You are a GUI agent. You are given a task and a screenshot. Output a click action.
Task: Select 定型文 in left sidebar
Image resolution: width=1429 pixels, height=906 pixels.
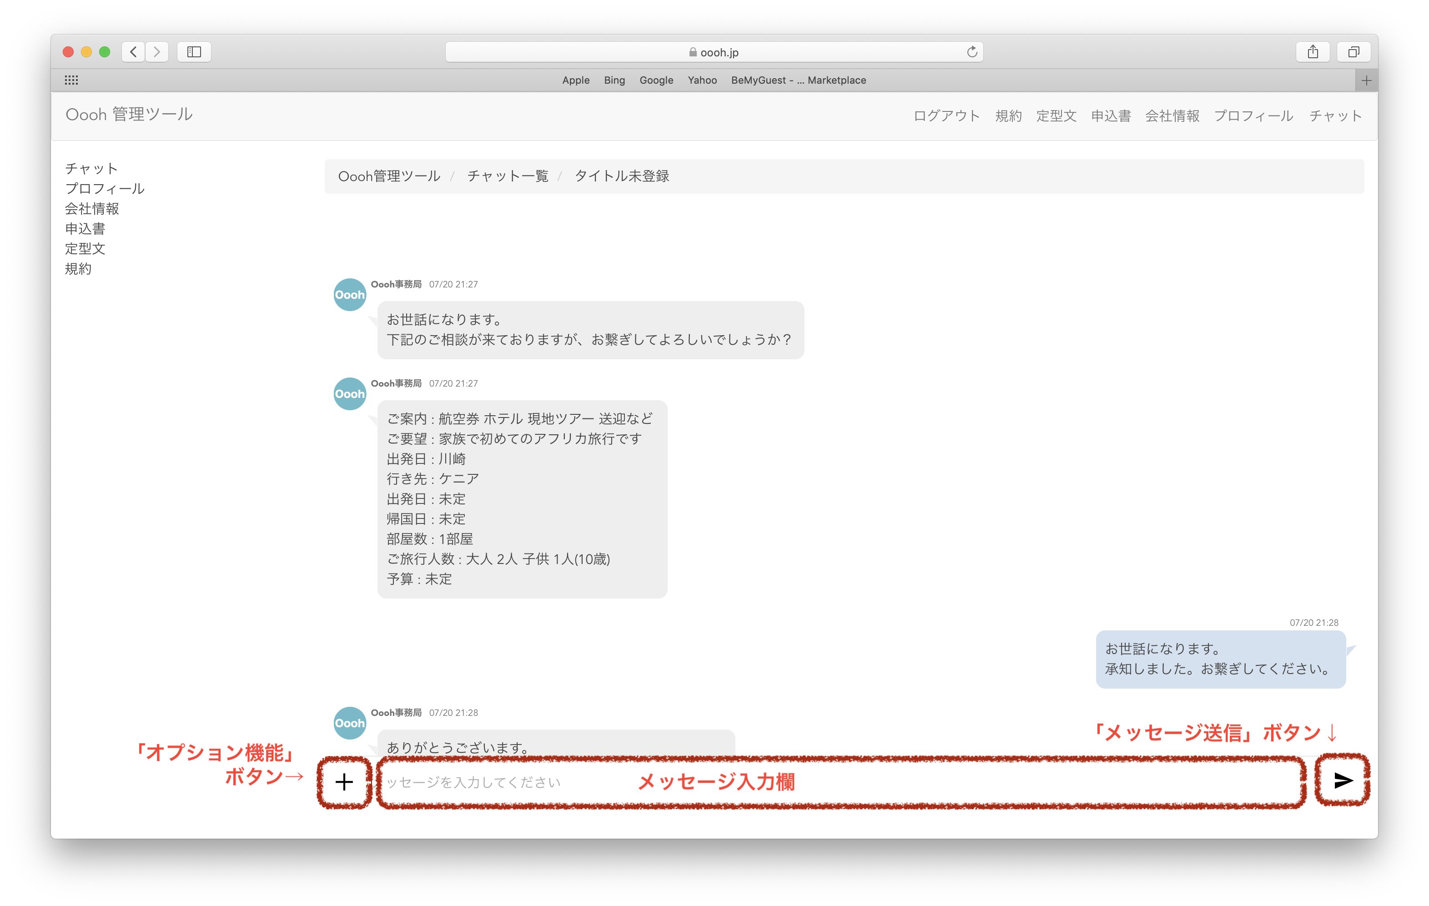[85, 249]
